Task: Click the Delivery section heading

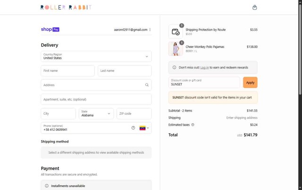Action: pos(50,45)
